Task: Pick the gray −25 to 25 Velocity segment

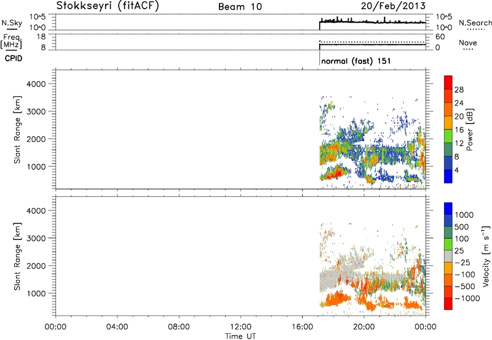Action: click(x=448, y=256)
